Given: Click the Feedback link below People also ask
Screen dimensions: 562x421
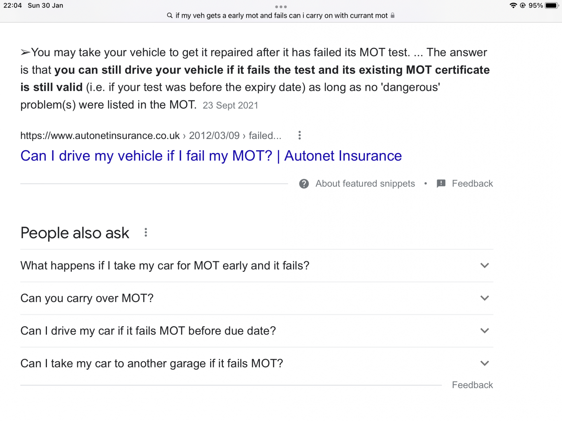Looking at the screenshot, I should pyautogui.click(x=472, y=385).
